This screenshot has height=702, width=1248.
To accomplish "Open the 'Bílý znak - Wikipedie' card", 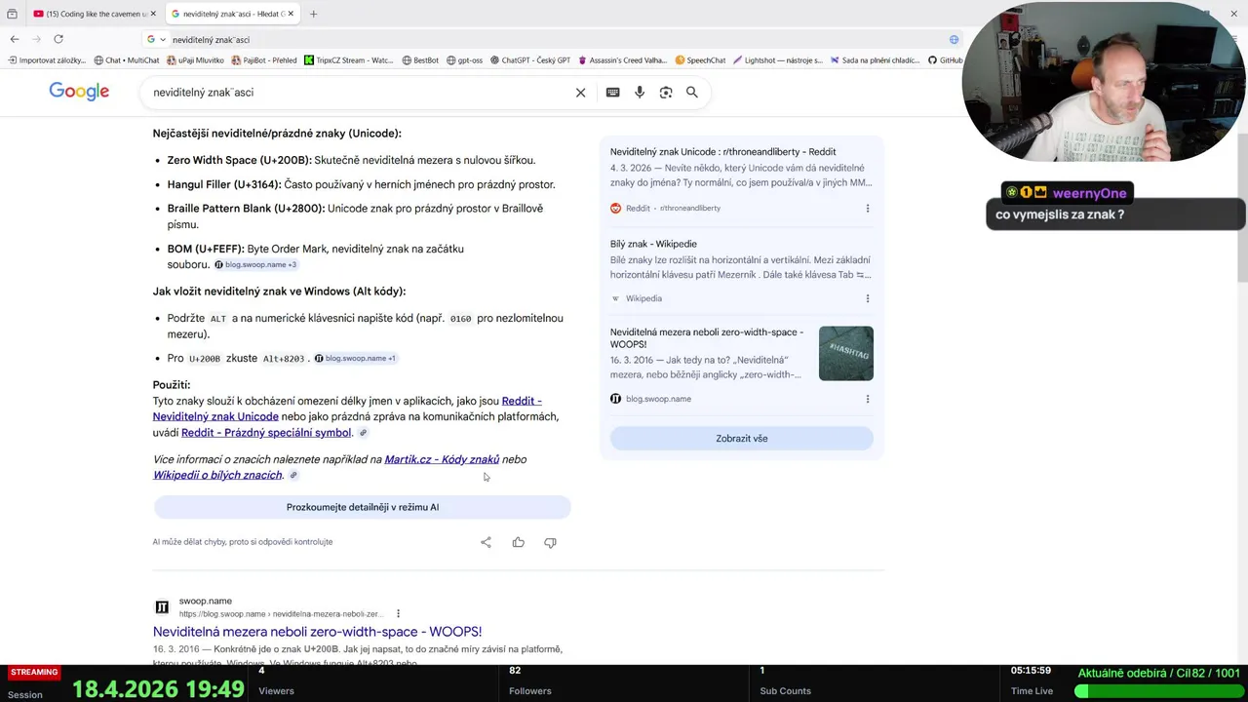I will (x=653, y=244).
